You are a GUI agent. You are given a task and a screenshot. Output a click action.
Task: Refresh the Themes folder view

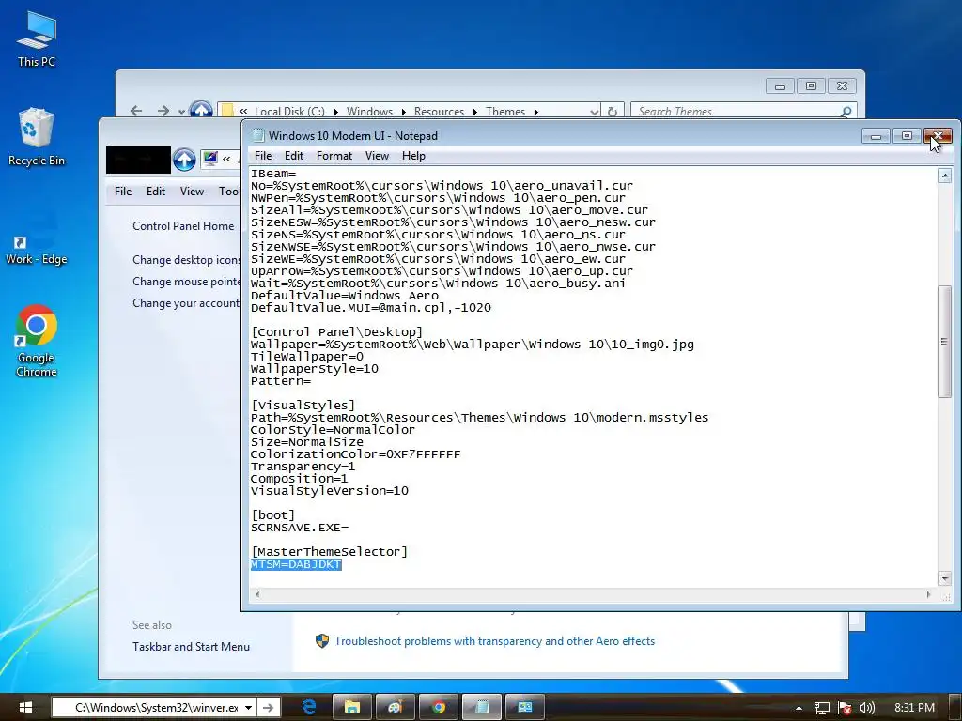click(613, 111)
